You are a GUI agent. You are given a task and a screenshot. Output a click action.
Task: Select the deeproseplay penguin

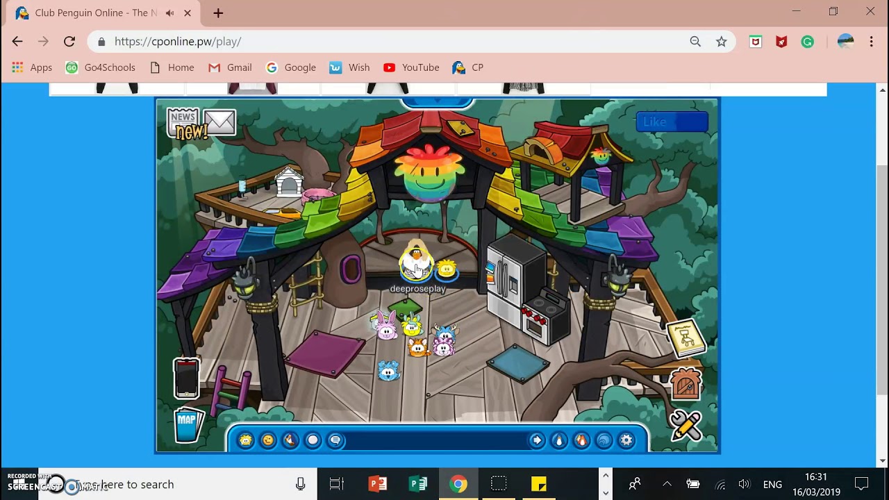click(416, 262)
